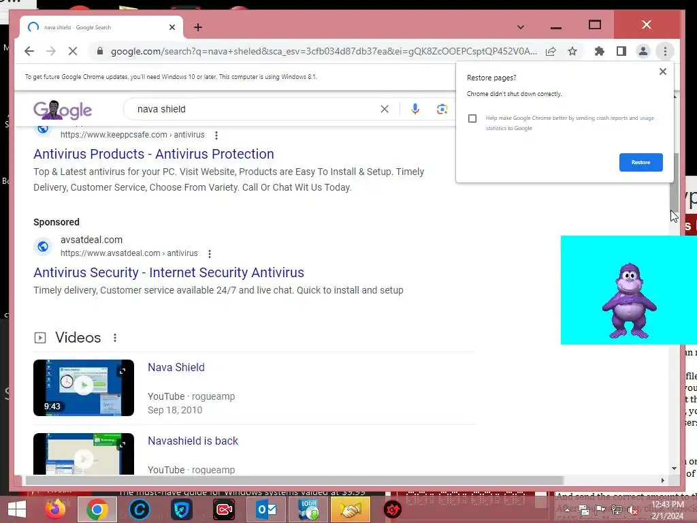Close the Restore pages popup
697x523 pixels.
point(663,71)
